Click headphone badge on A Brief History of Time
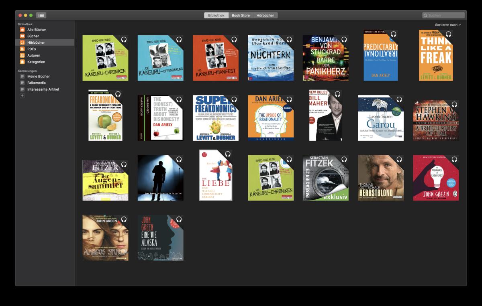 pos(454,105)
